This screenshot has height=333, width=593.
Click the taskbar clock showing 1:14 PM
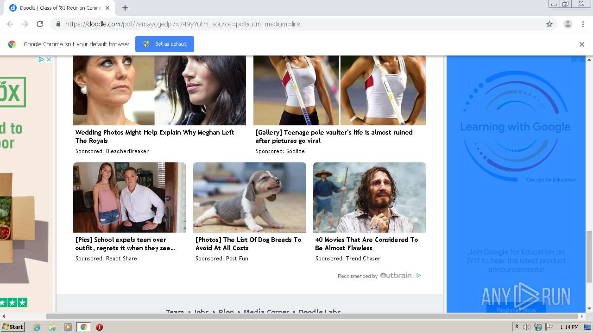(x=569, y=327)
